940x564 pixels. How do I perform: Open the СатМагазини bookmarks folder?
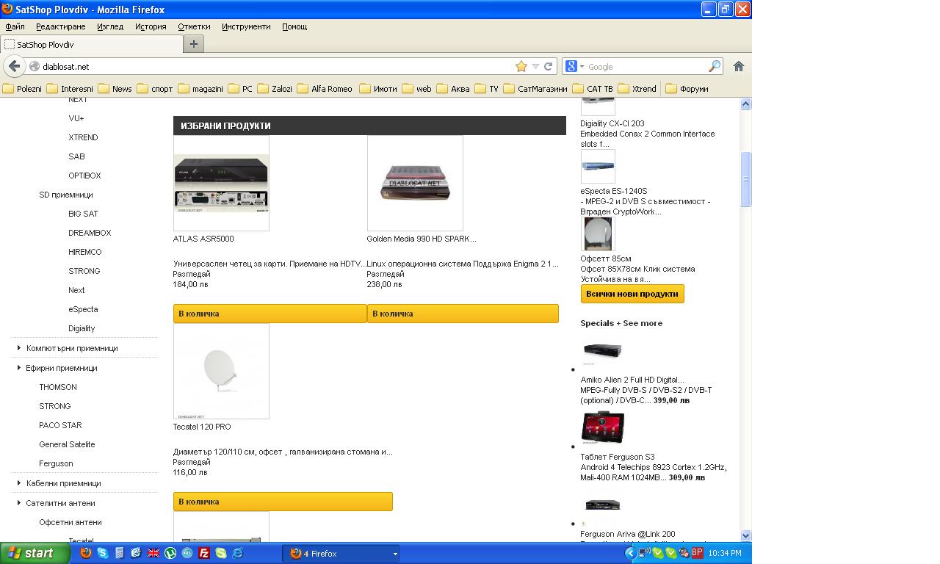pos(535,89)
